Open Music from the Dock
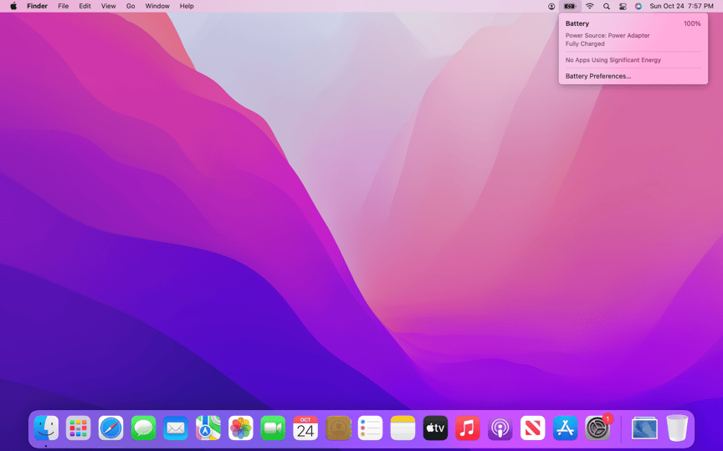 pos(468,428)
